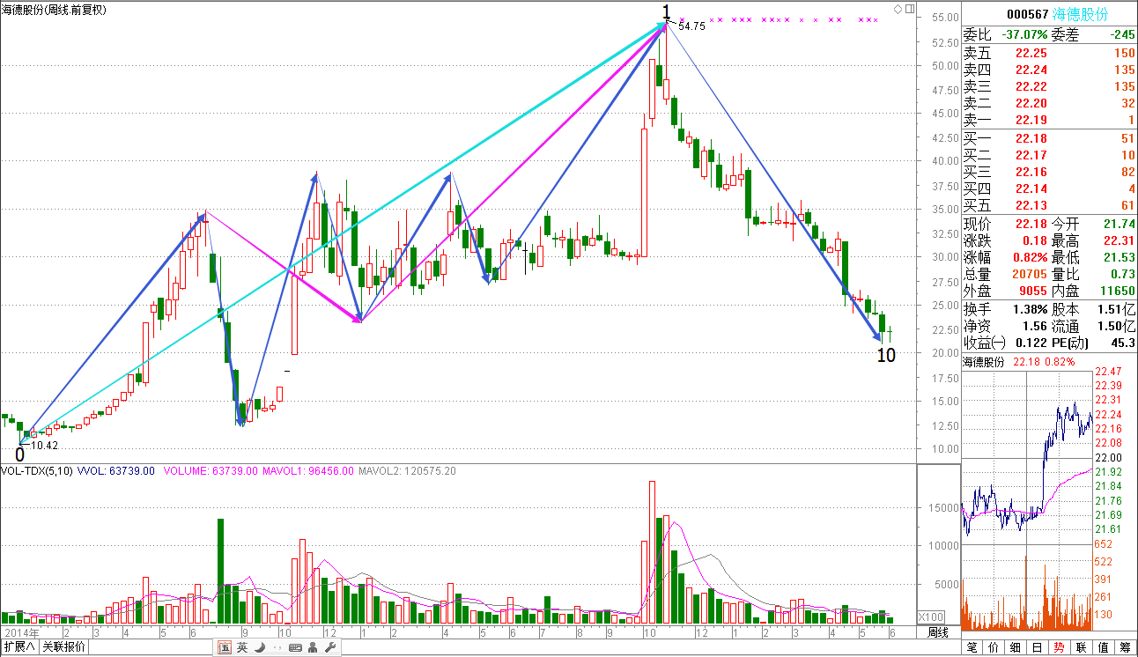Click the 卖五 22.25 order row

point(1049,54)
